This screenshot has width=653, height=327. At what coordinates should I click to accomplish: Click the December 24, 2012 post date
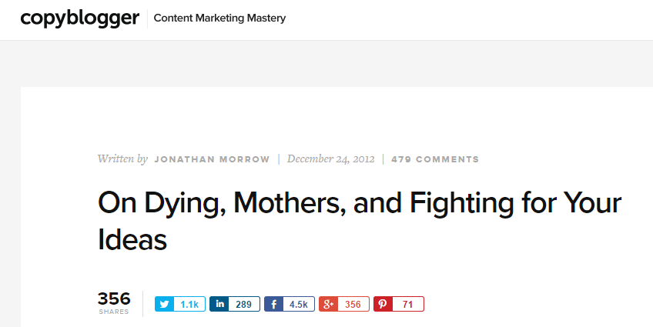click(x=330, y=159)
